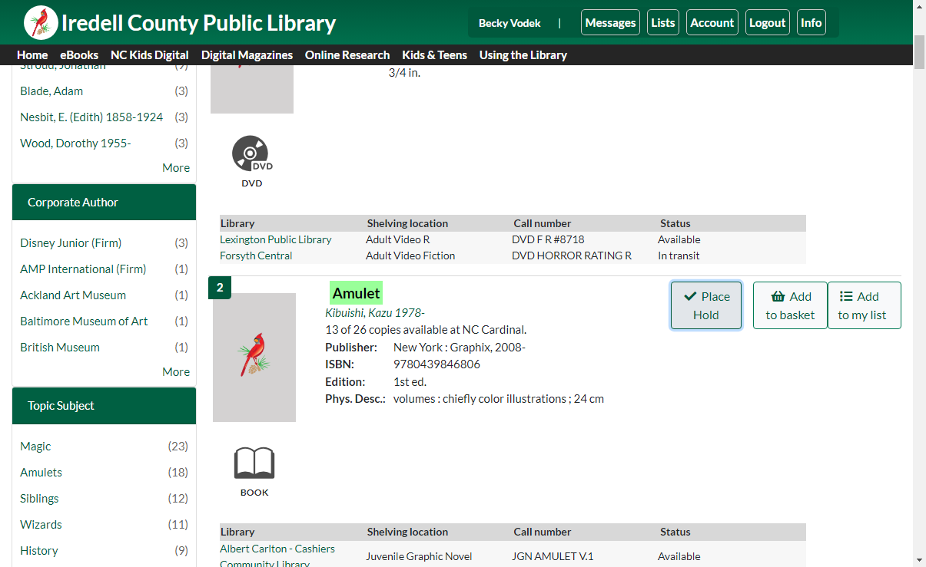This screenshot has height=567, width=926.
Task: Click Juvenile Graphic Novel shelving location
Action: 419,556
